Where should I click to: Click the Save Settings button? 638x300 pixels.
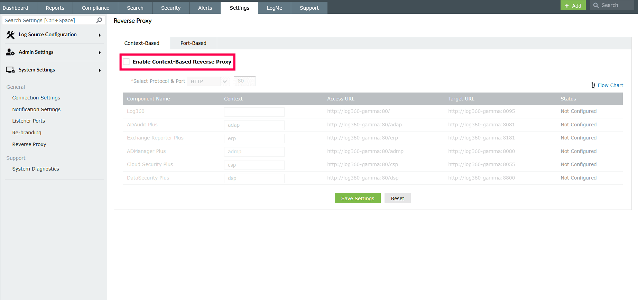(x=358, y=198)
